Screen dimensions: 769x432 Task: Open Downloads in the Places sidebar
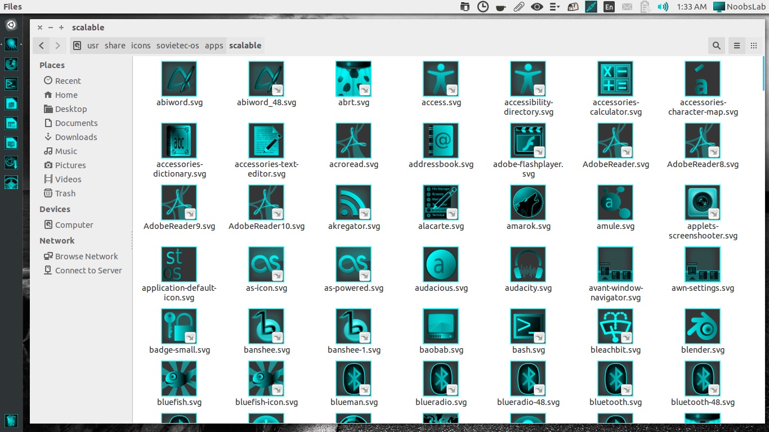[76, 137]
